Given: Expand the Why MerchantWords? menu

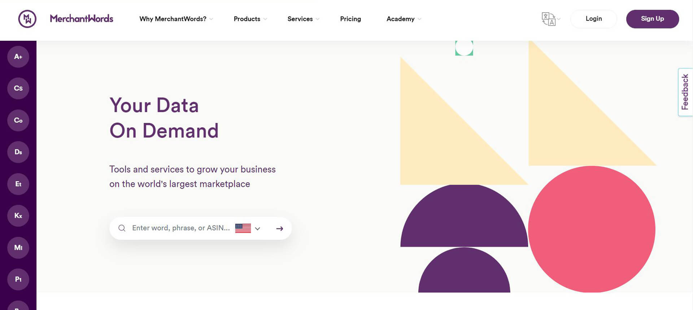Looking at the screenshot, I should coord(176,19).
